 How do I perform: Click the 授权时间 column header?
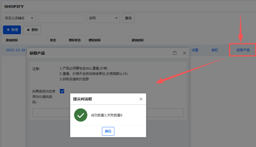click(x=95, y=40)
